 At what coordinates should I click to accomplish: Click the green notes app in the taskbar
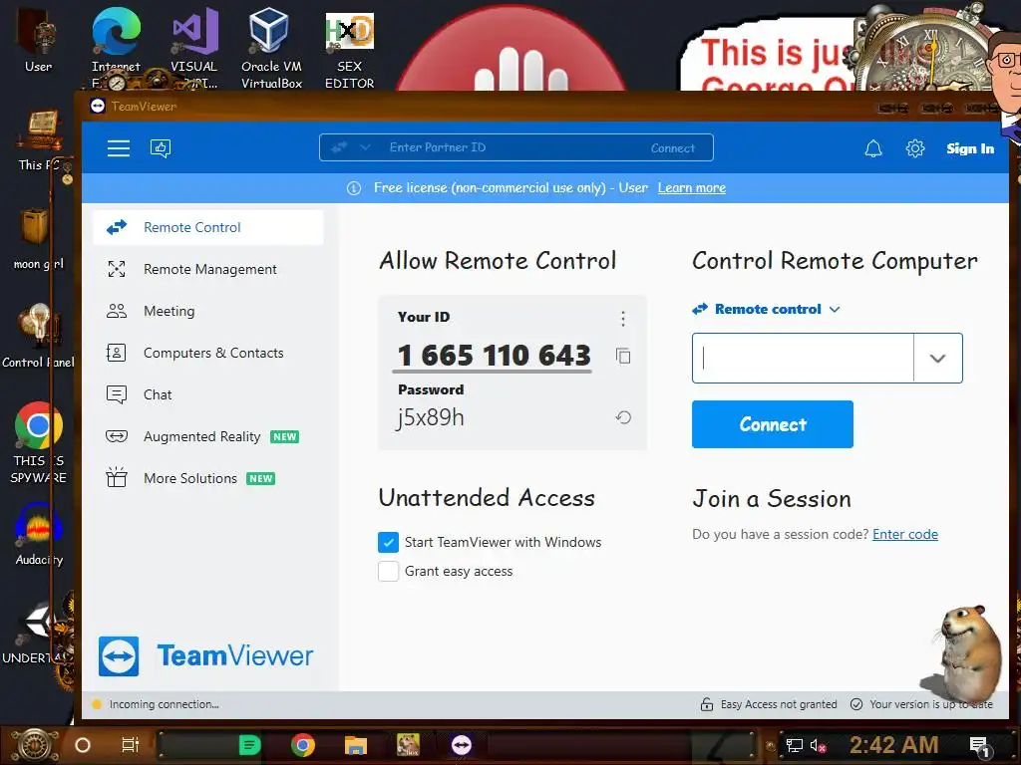click(250, 745)
